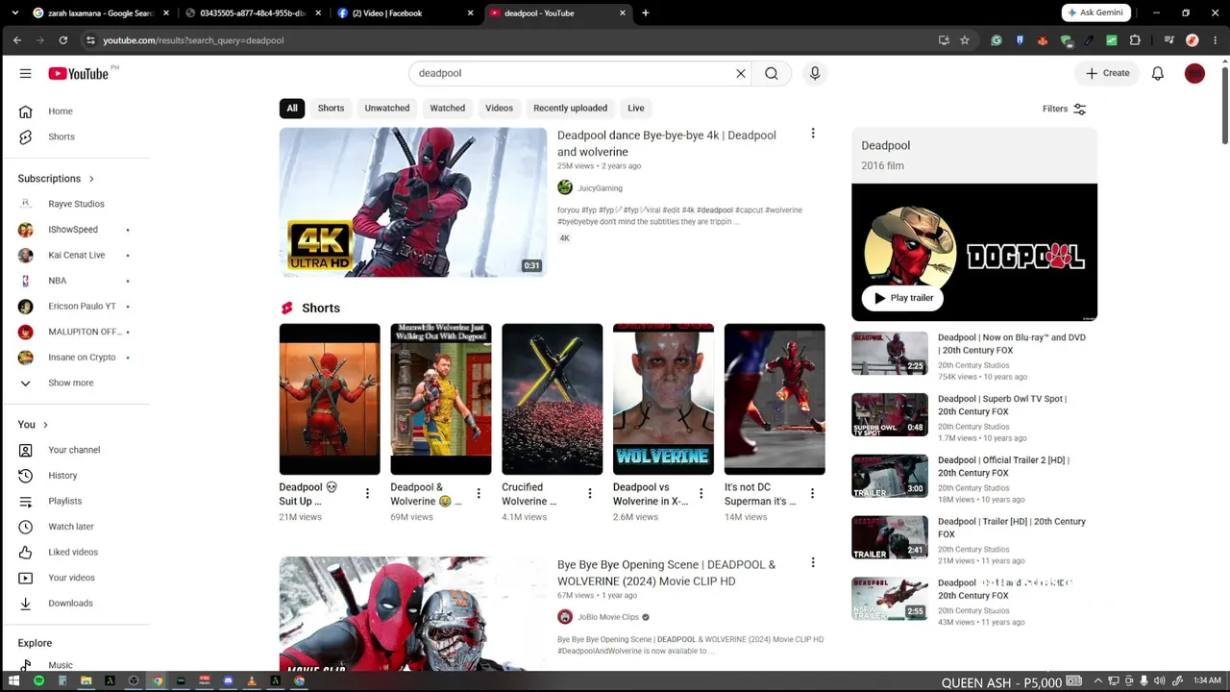The width and height of the screenshot is (1230, 692).
Task: Open the YouTube account avatar menu
Action: (1194, 73)
